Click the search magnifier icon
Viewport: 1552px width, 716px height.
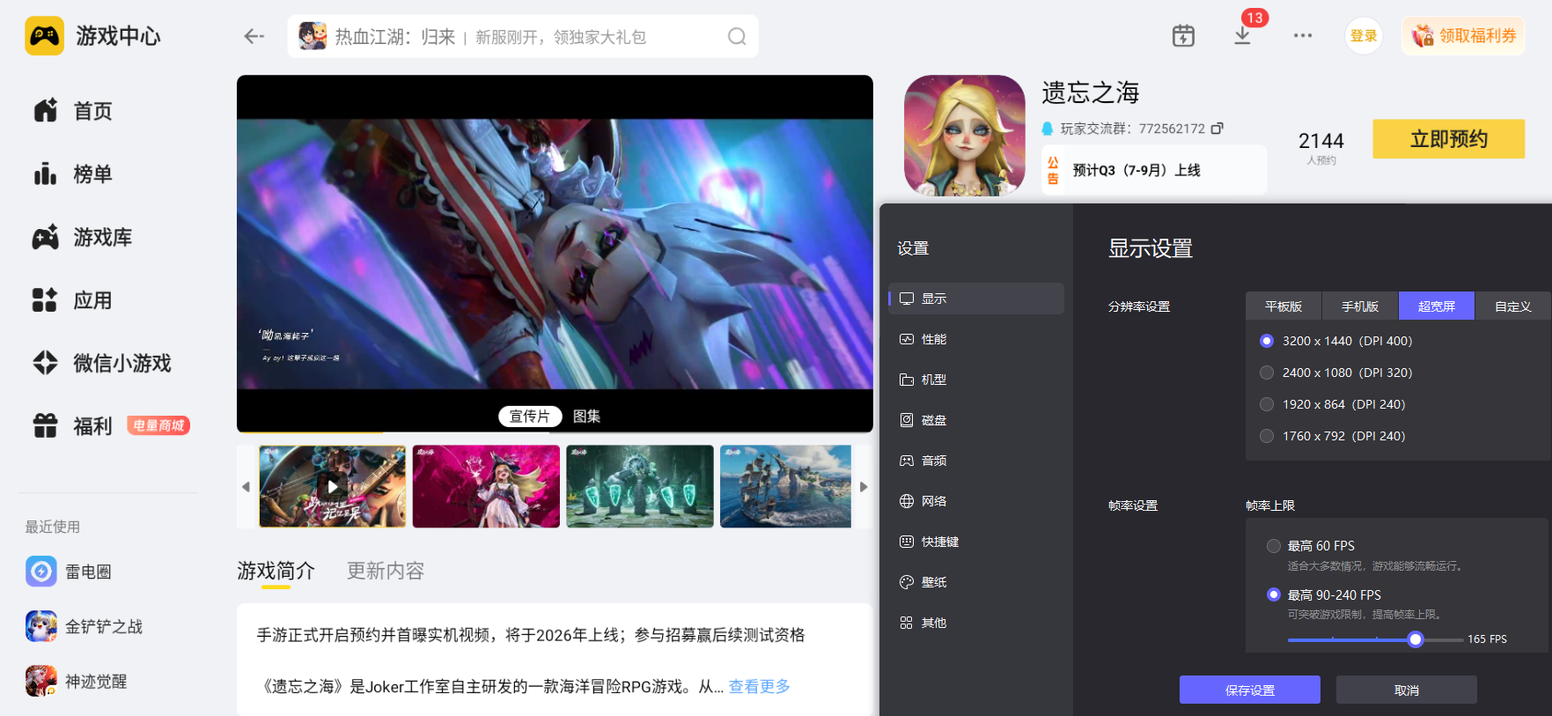tap(737, 36)
